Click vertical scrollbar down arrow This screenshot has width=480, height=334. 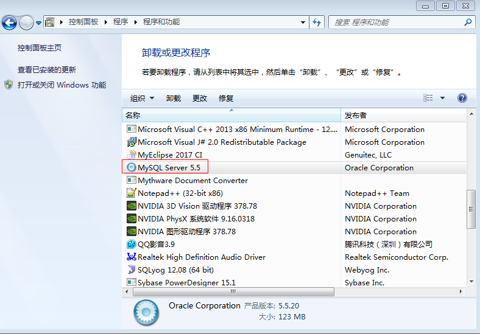click(x=471, y=282)
